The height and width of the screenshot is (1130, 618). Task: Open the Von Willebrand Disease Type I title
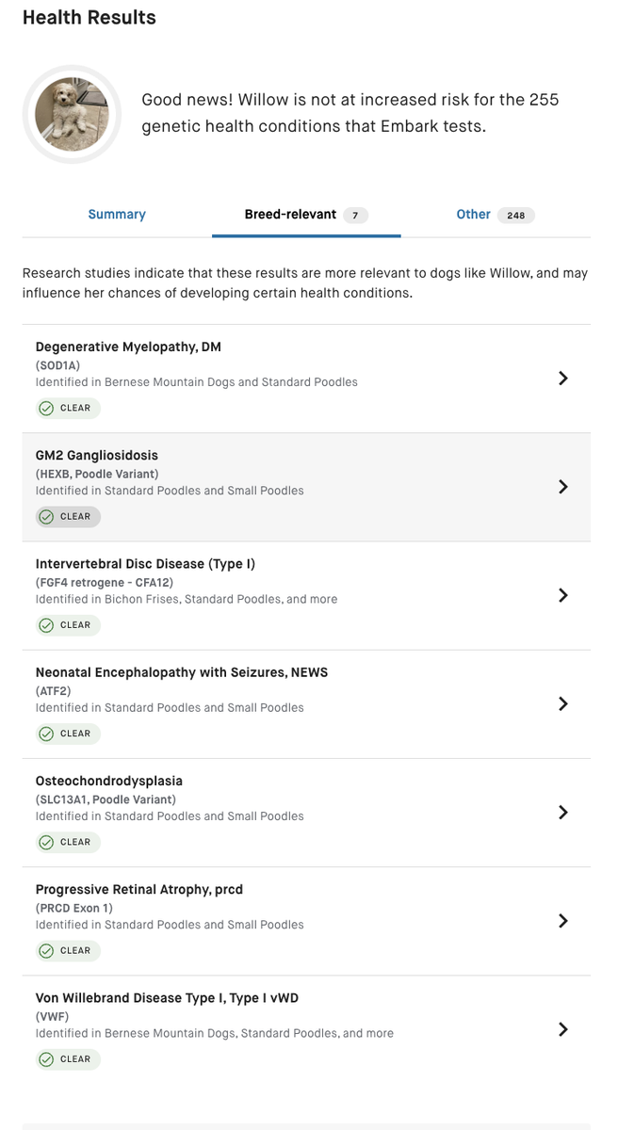point(167,997)
